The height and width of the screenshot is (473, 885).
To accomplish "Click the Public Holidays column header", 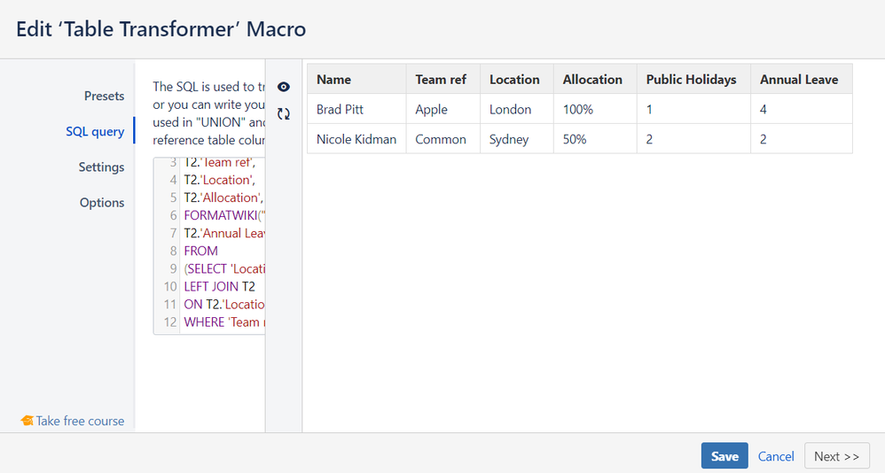I will 691,79.
